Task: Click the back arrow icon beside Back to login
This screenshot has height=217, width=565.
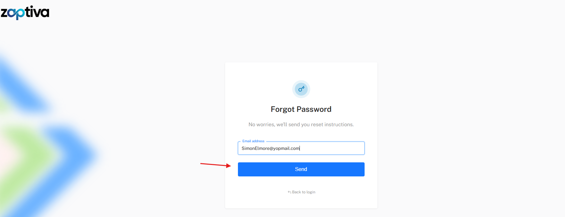Action: click(289, 192)
